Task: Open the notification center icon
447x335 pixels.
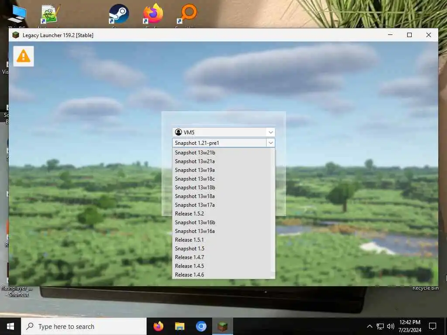Action: point(433,326)
